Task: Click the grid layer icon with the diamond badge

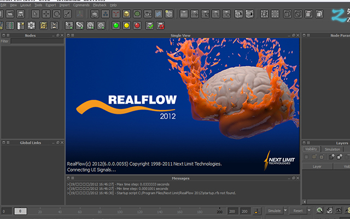Action: [x=340, y=157]
